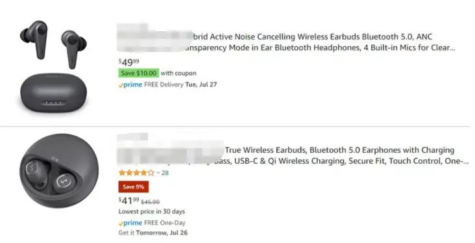Click the 'FREE One-Day' delivery text

tap(164, 223)
